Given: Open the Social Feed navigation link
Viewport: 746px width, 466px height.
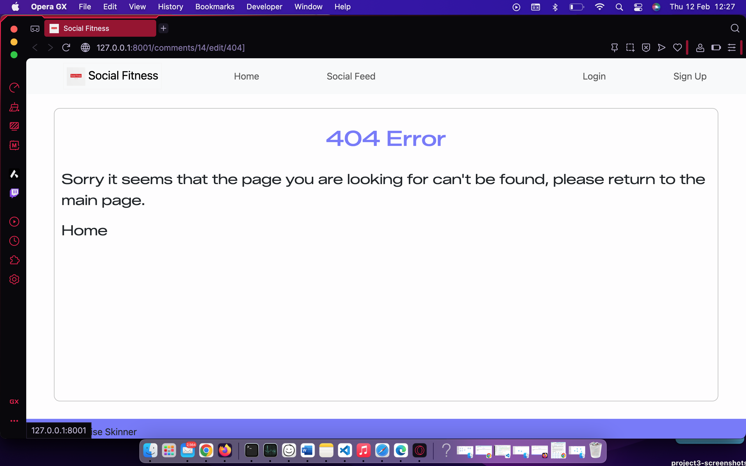Looking at the screenshot, I should (x=351, y=76).
